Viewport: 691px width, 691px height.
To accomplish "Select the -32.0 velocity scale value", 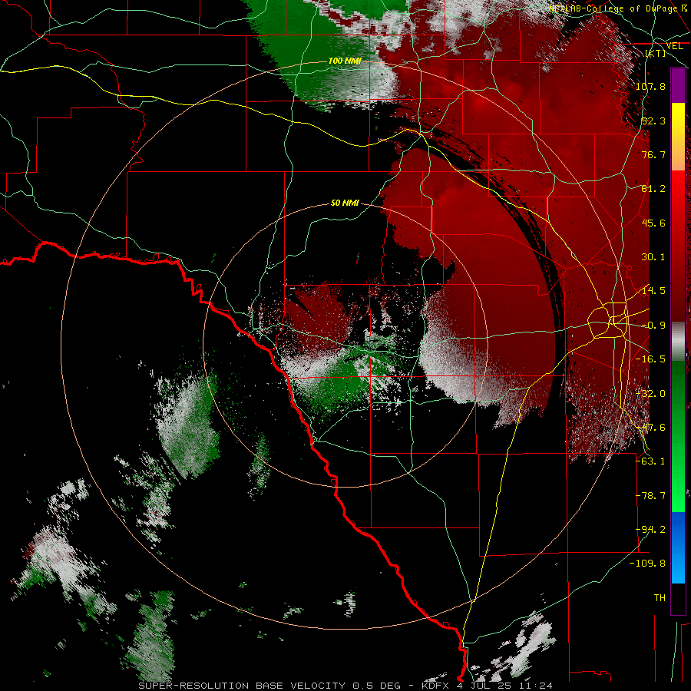I will tap(650, 394).
